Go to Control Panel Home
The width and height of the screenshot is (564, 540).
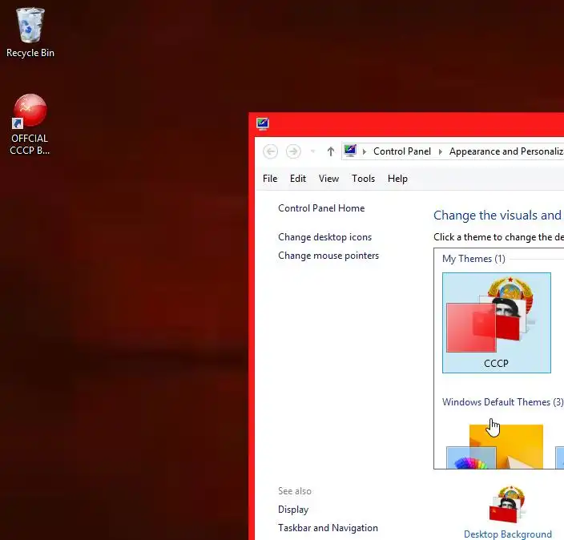[321, 208]
